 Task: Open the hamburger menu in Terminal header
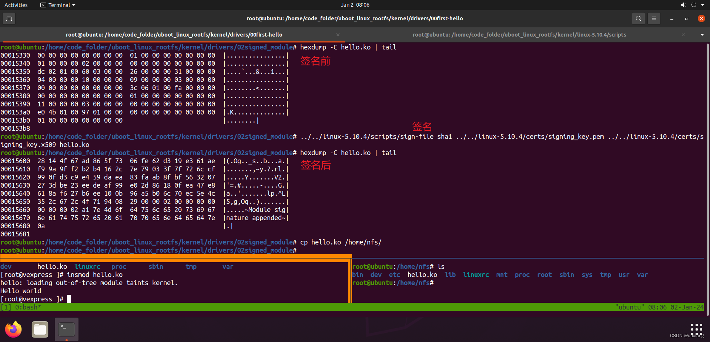(x=654, y=18)
